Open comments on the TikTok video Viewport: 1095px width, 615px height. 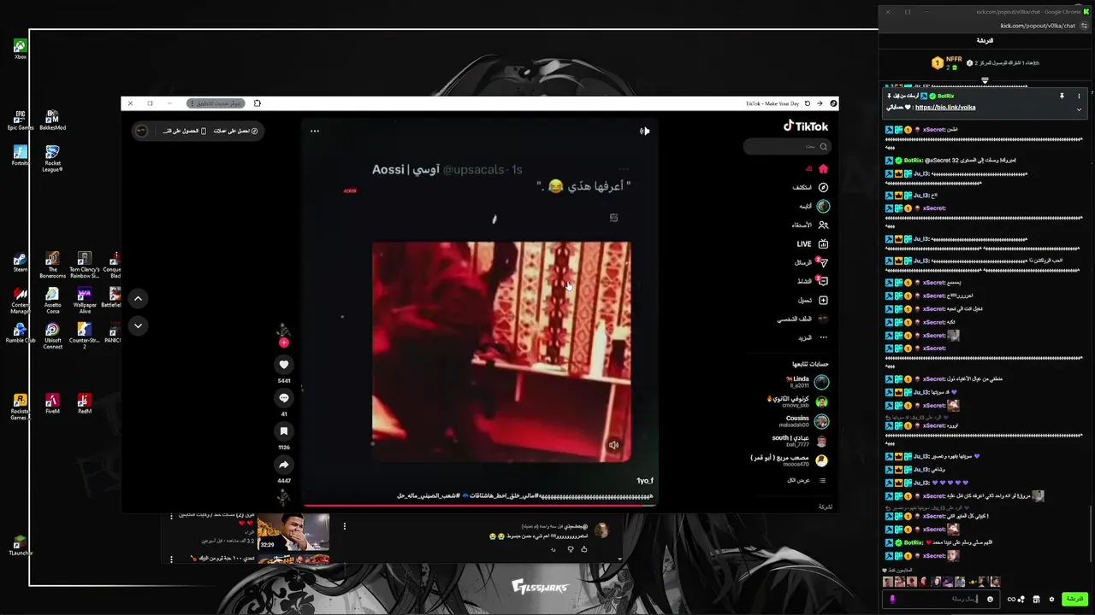[284, 398]
